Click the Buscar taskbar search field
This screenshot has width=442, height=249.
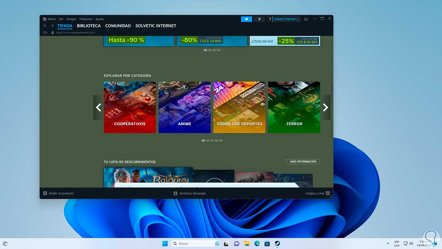point(196,243)
